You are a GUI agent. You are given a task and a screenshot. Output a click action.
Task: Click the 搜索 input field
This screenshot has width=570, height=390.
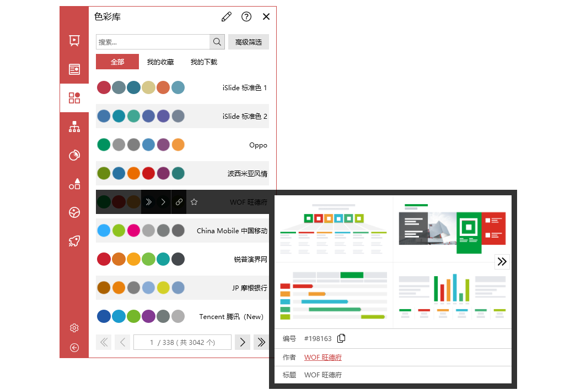[x=153, y=42]
